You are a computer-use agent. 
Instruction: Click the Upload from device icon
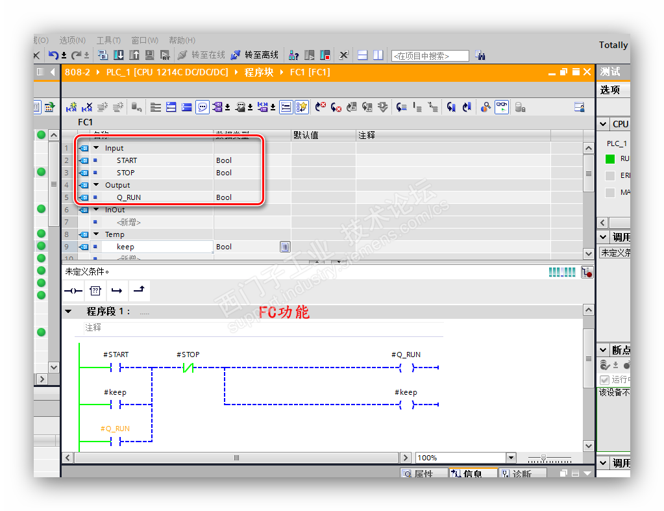[x=134, y=55]
